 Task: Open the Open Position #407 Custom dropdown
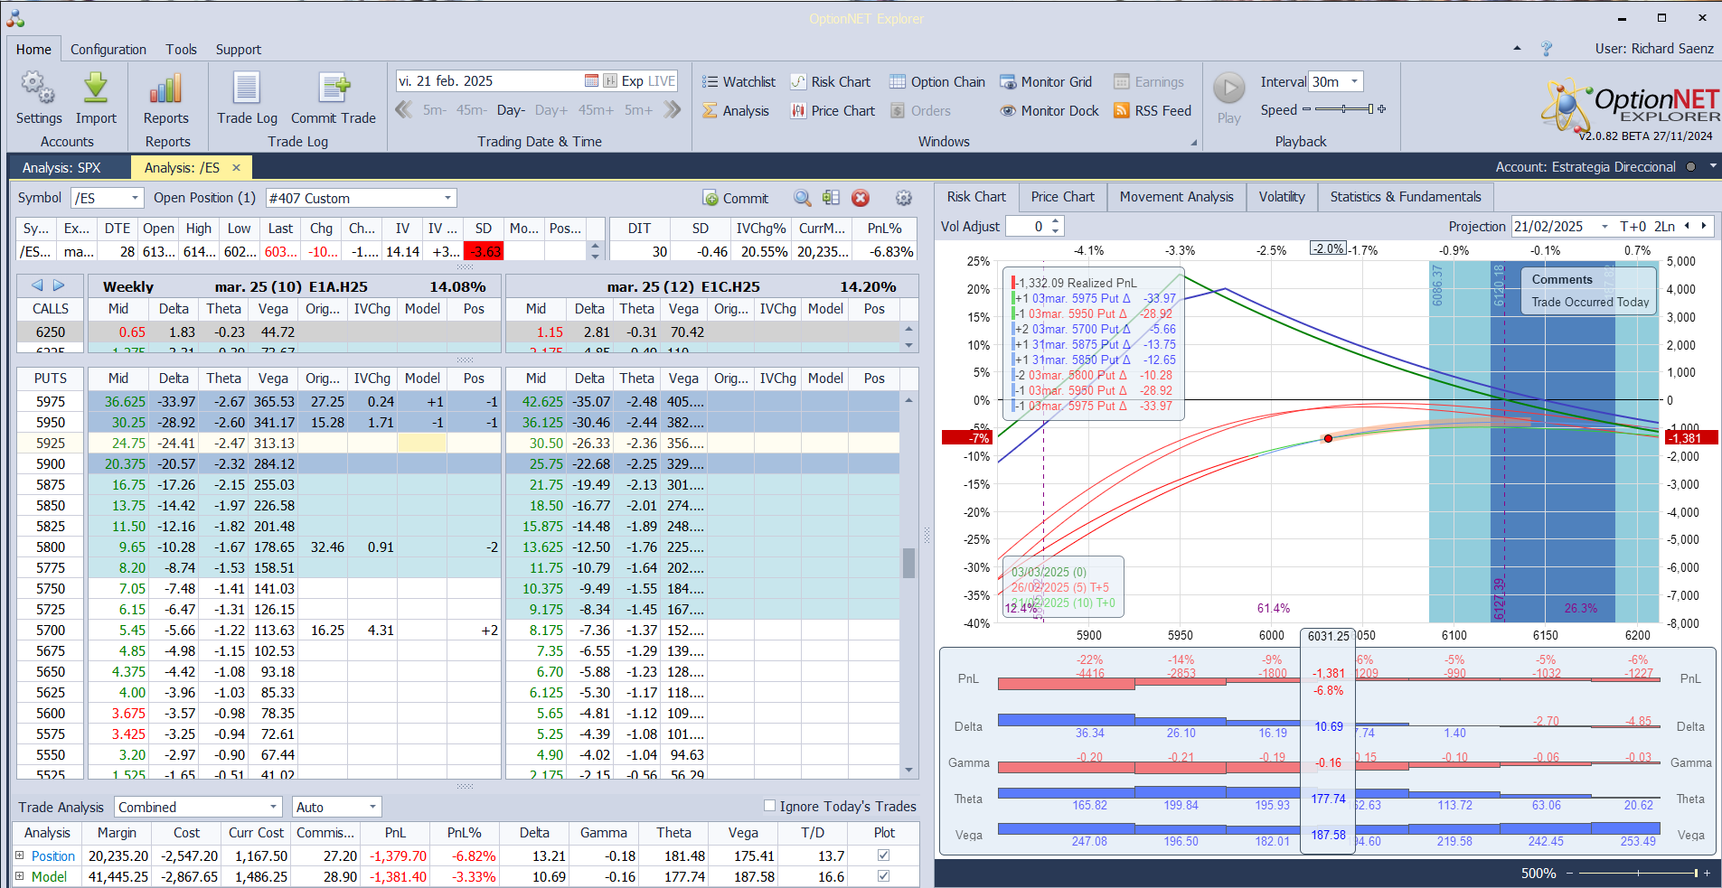click(x=447, y=198)
